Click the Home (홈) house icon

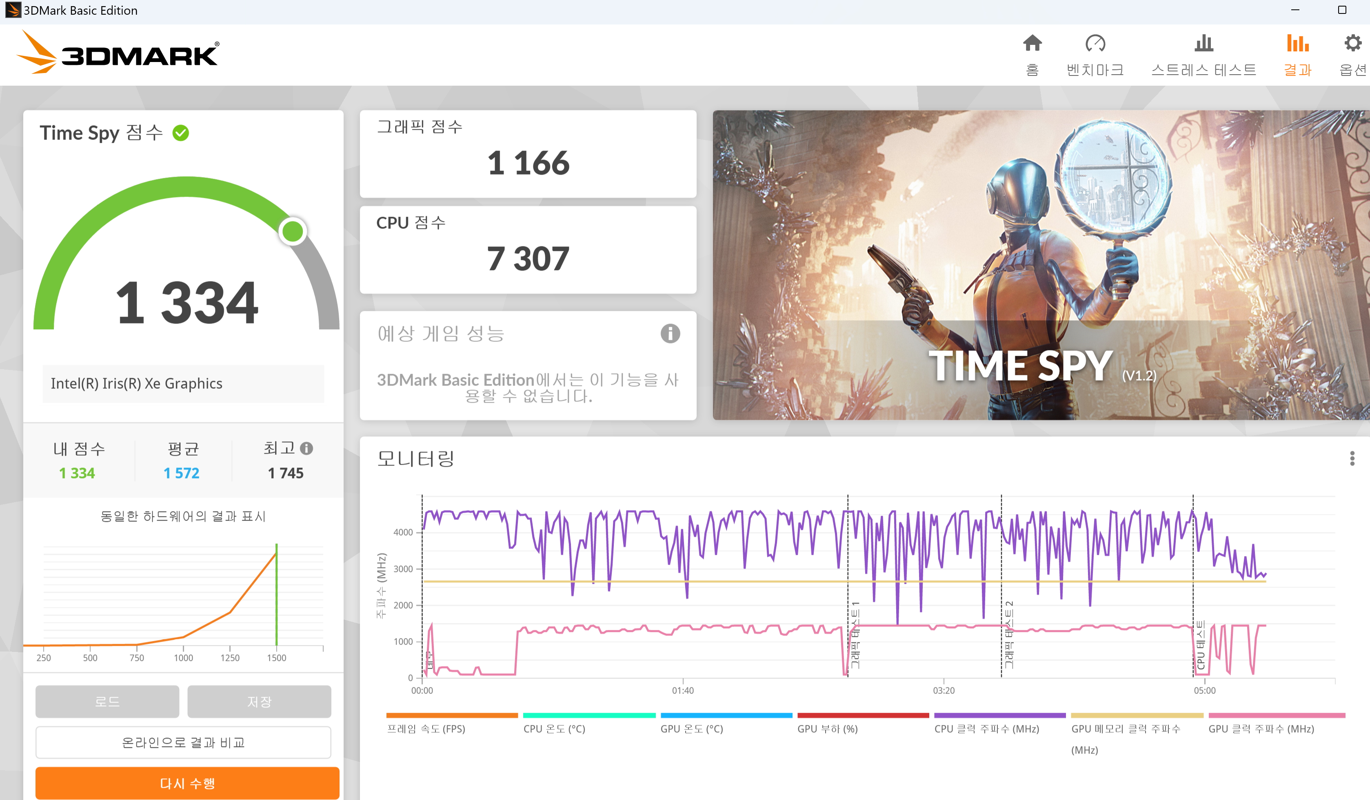coord(1032,43)
